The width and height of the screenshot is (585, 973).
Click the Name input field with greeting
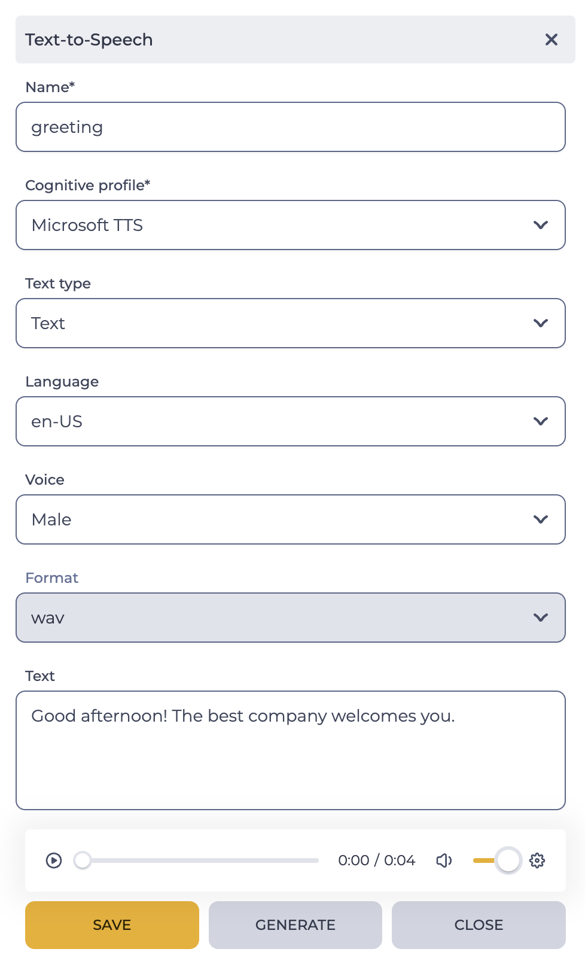(x=291, y=127)
